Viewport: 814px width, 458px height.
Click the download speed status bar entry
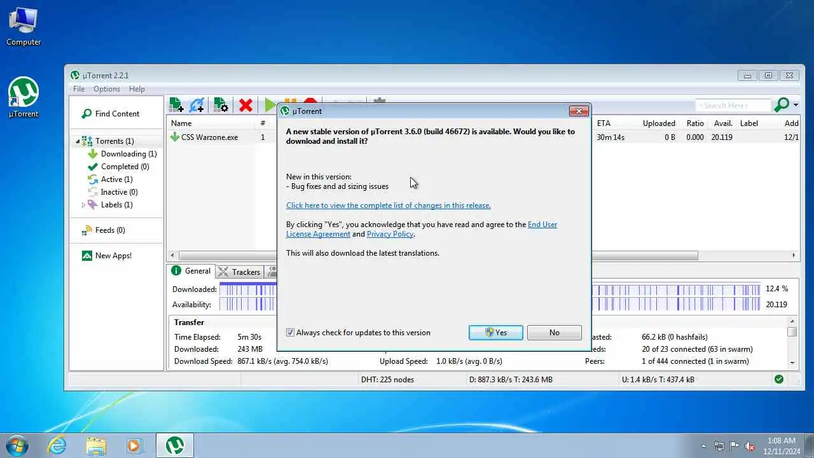tap(511, 380)
